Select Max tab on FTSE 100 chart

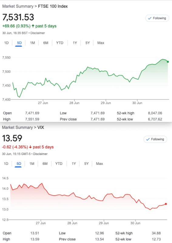(x=101, y=43)
